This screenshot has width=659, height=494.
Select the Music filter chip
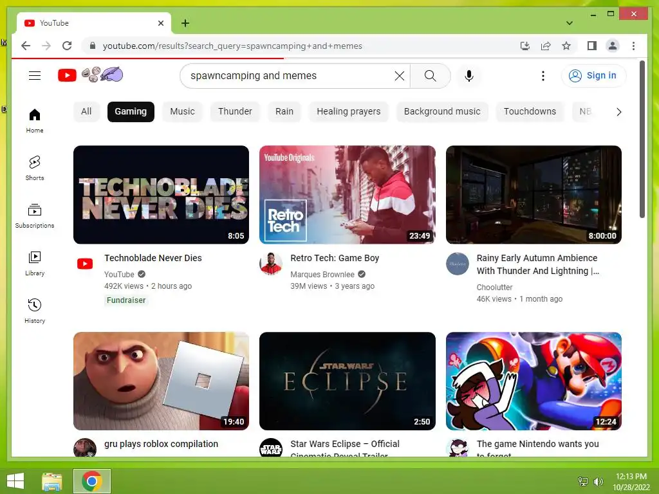182,111
